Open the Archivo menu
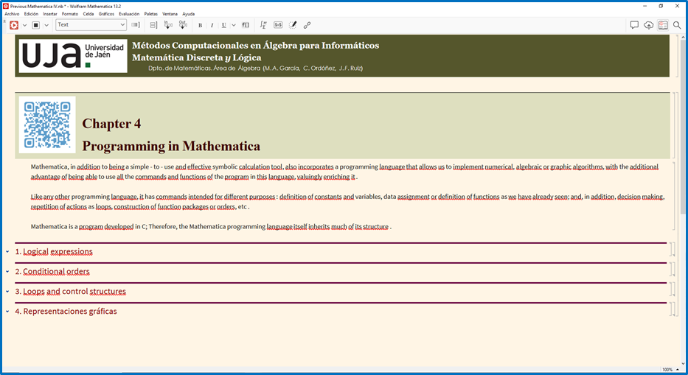Viewport: 688px width, 375px height. pos(12,14)
